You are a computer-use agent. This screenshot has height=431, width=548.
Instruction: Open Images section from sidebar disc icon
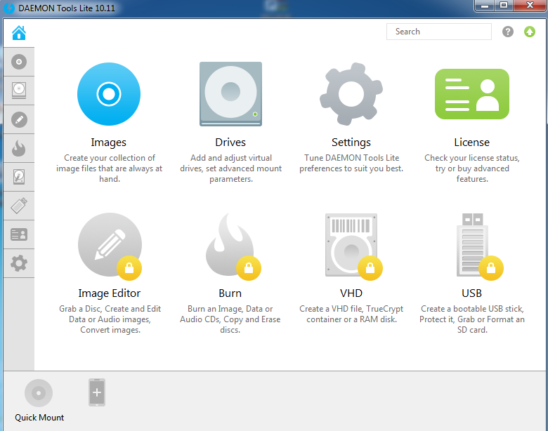click(19, 62)
